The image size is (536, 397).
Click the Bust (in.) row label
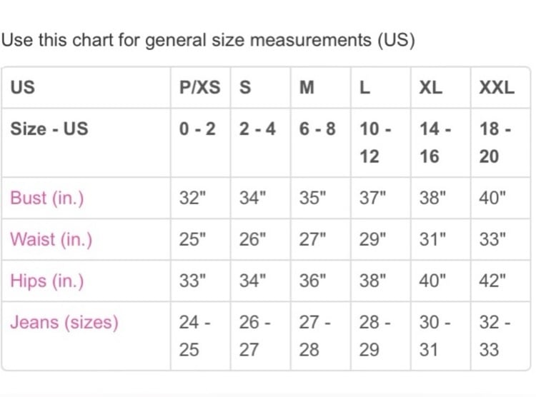click(47, 198)
